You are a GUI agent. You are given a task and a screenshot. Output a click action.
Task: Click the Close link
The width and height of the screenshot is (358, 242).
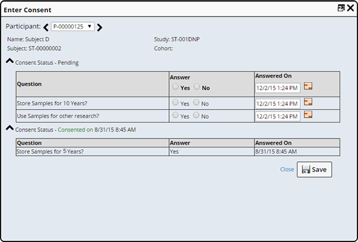pos(287,170)
